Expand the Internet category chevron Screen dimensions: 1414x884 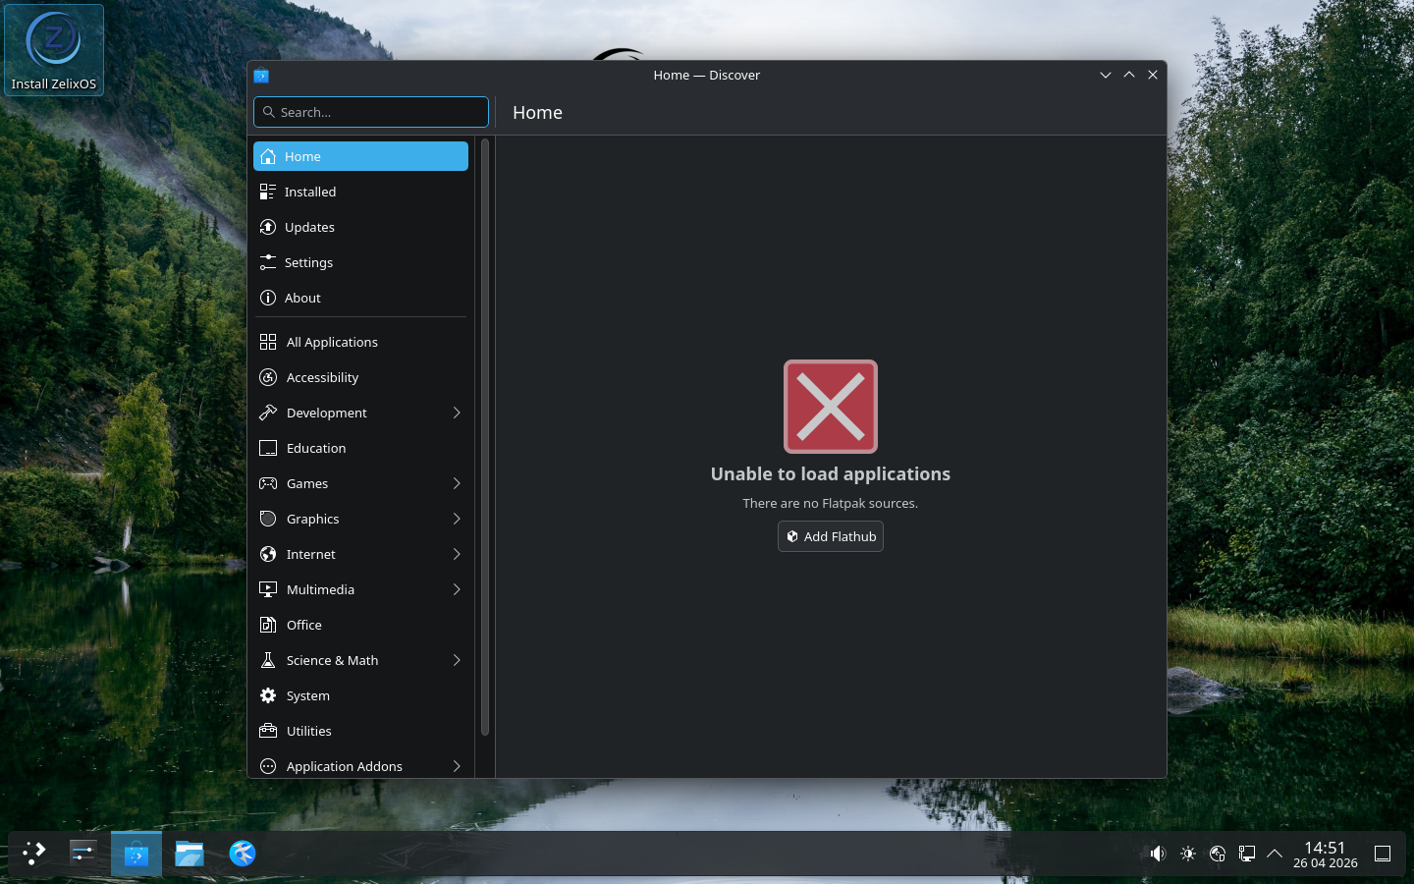click(x=457, y=554)
